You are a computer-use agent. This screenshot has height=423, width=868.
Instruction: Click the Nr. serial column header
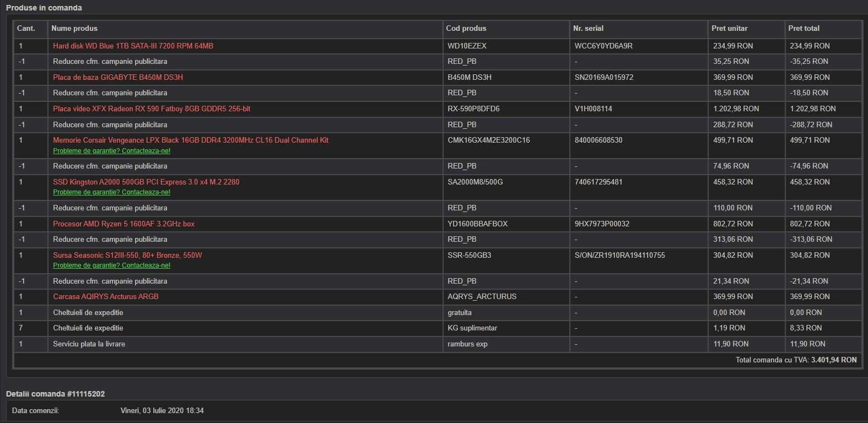588,28
